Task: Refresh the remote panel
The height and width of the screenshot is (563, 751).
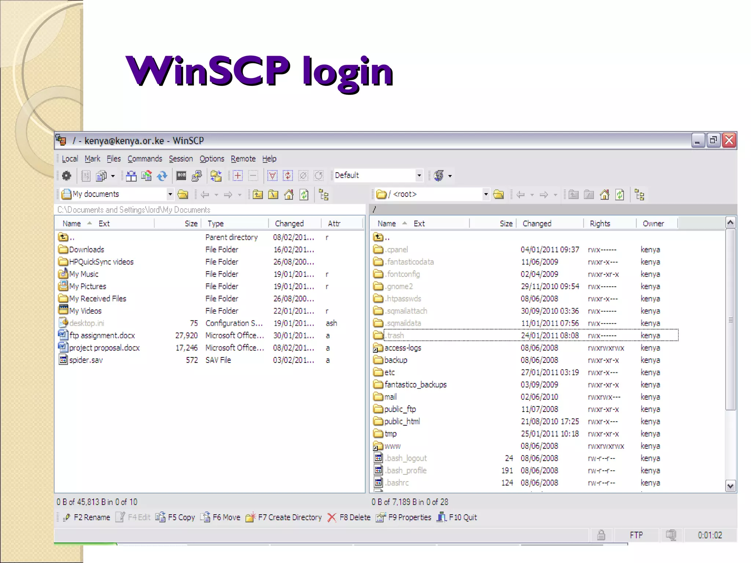Action: [620, 195]
